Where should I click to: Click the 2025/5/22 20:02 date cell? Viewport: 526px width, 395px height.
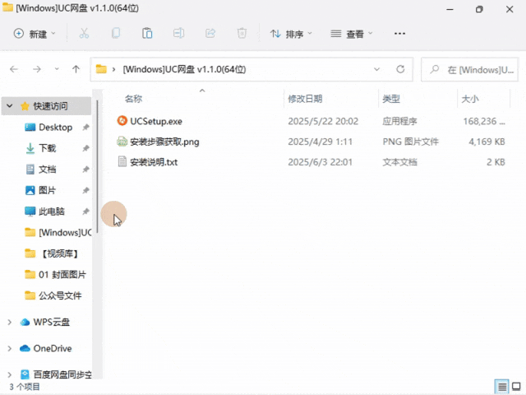click(323, 121)
